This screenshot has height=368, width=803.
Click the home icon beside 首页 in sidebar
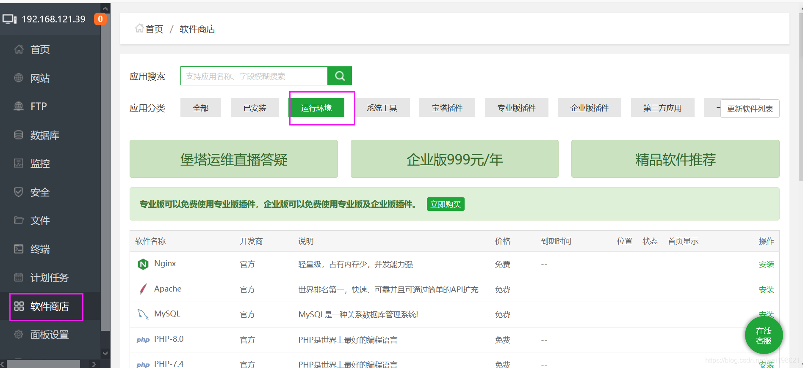pyautogui.click(x=19, y=49)
